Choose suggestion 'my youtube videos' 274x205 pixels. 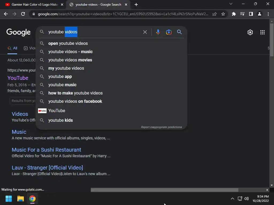point(111,68)
